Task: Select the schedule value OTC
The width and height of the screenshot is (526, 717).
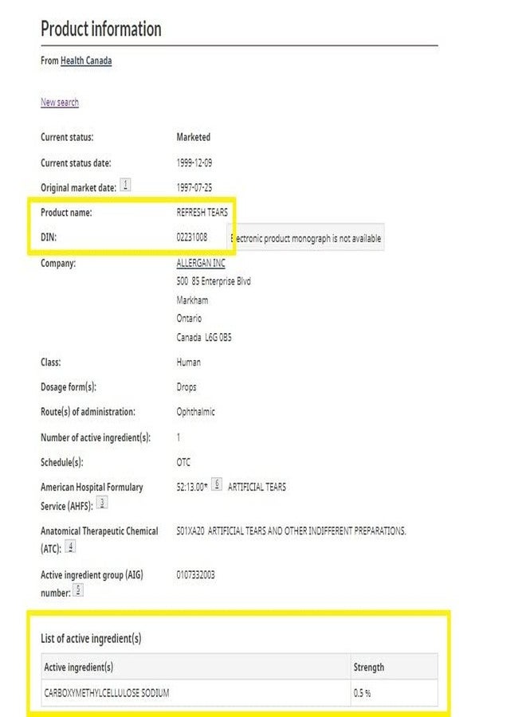Action: 183,462
